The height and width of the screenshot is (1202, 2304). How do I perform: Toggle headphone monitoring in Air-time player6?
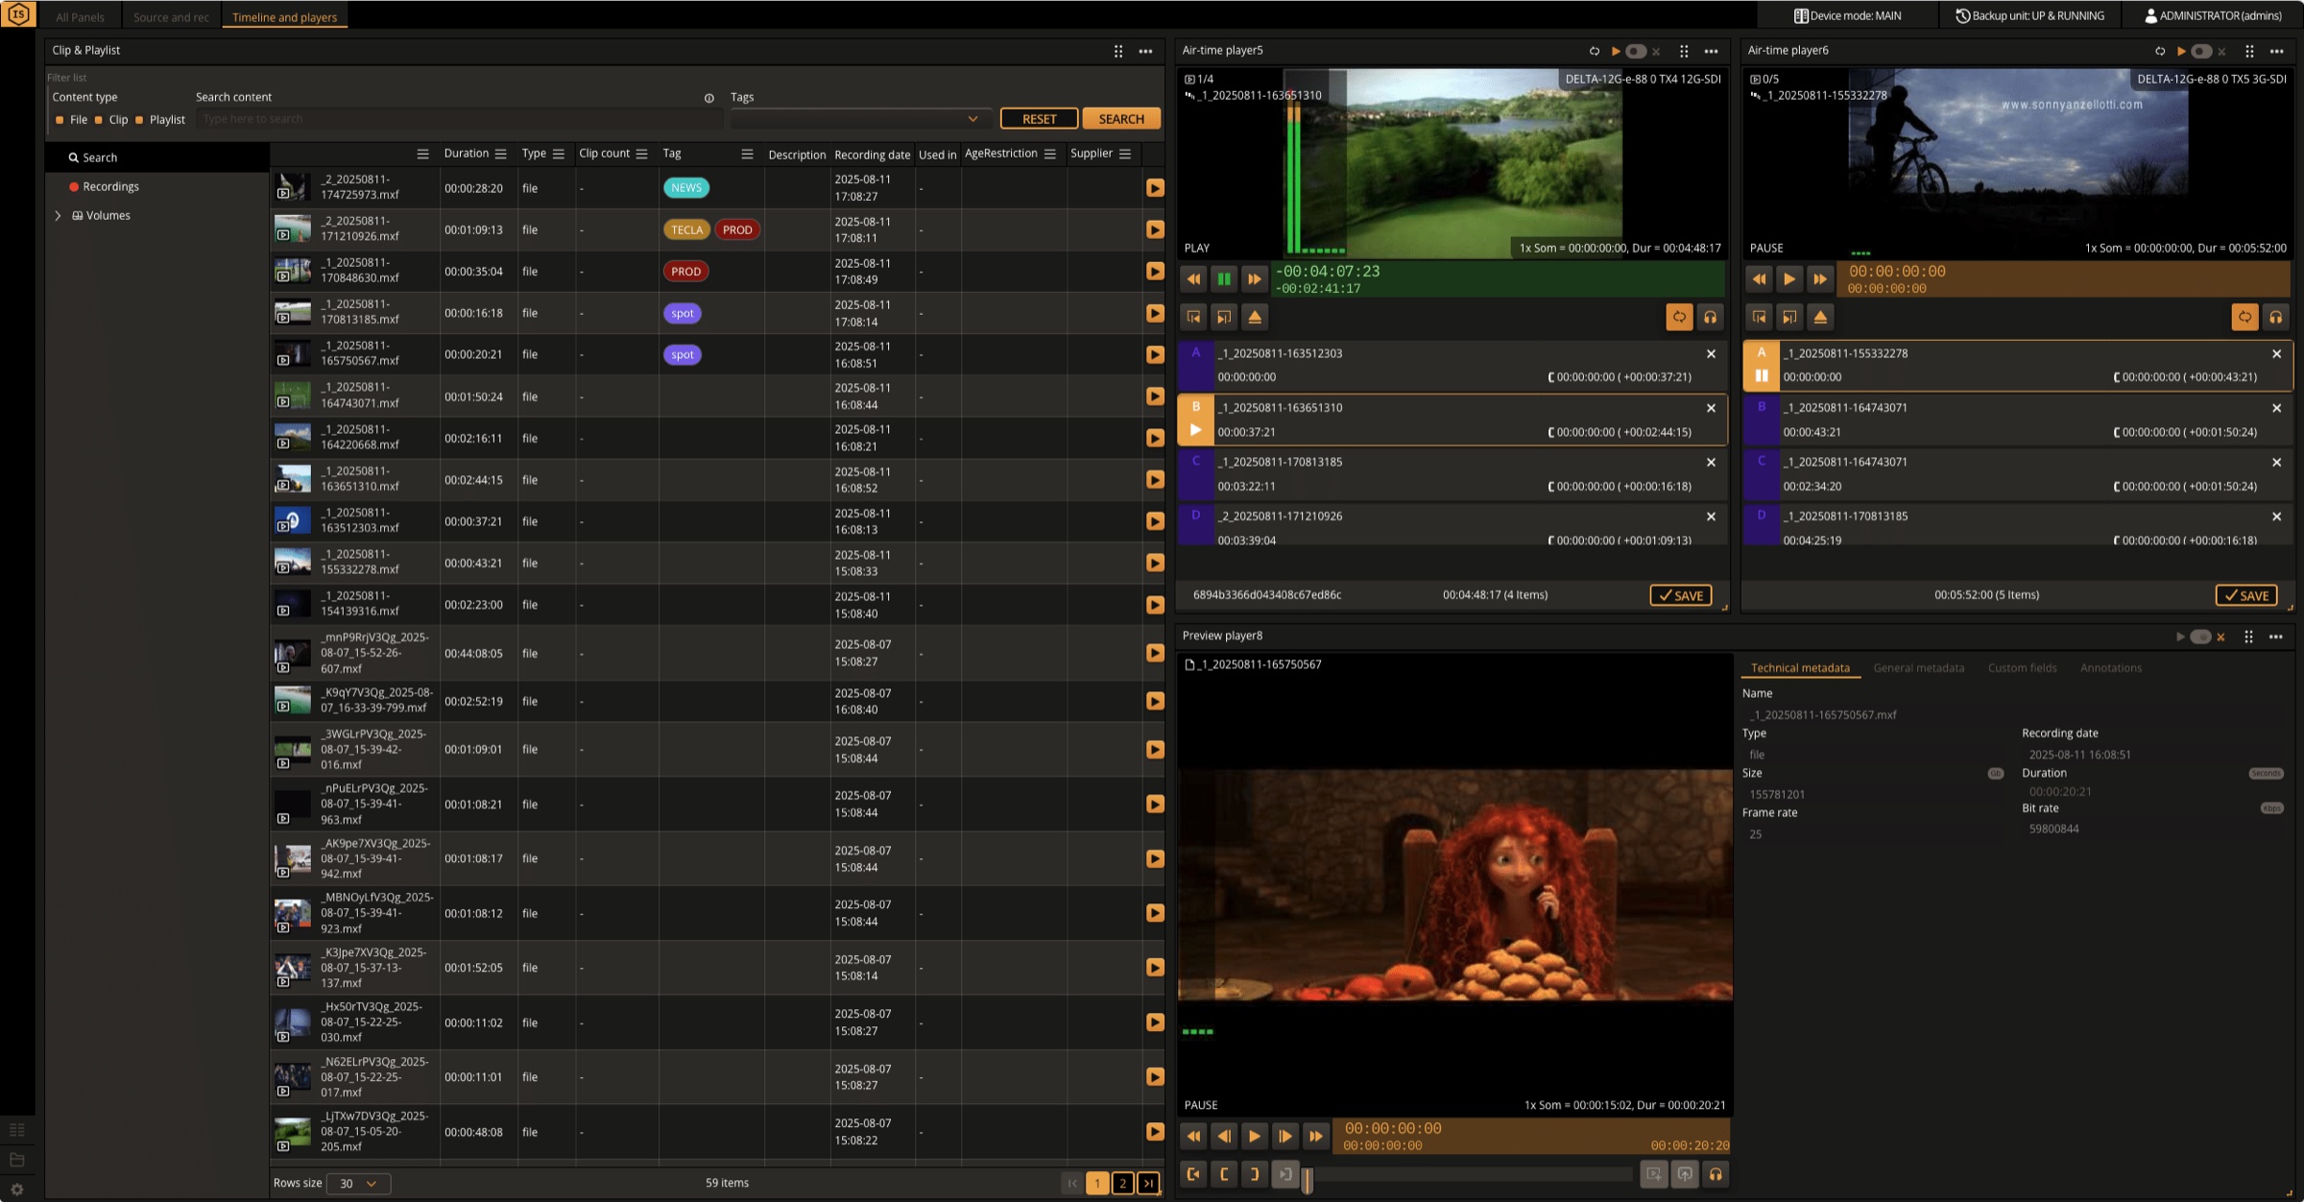[x=2275, y=317]
